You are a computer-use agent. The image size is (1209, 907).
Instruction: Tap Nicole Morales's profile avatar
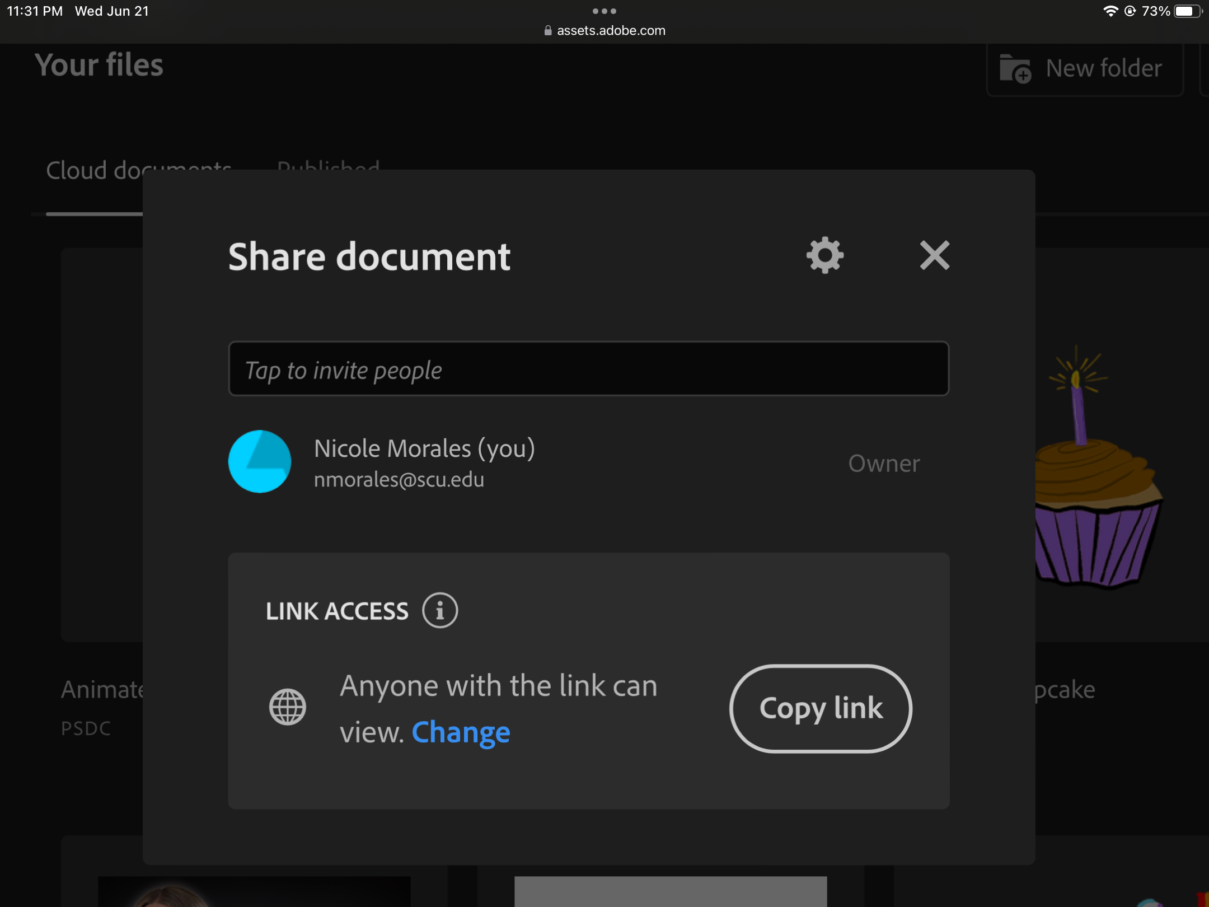(260, 461)
